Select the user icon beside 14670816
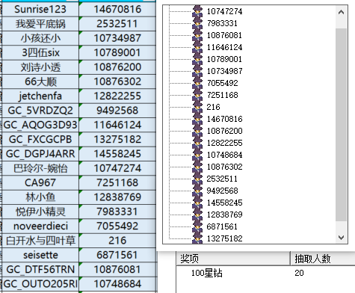Image resolution: width=355 pixels, height=293 pixels. (197, 119)
